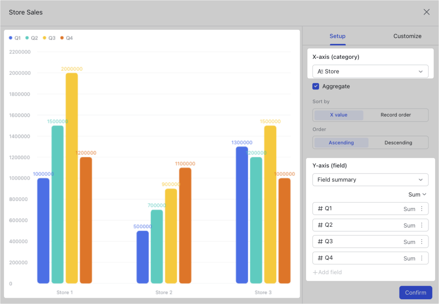Viewport: 439px width, 304px height.
Task: Click the text-type icon beside Store
Action: tap(320, 72)
